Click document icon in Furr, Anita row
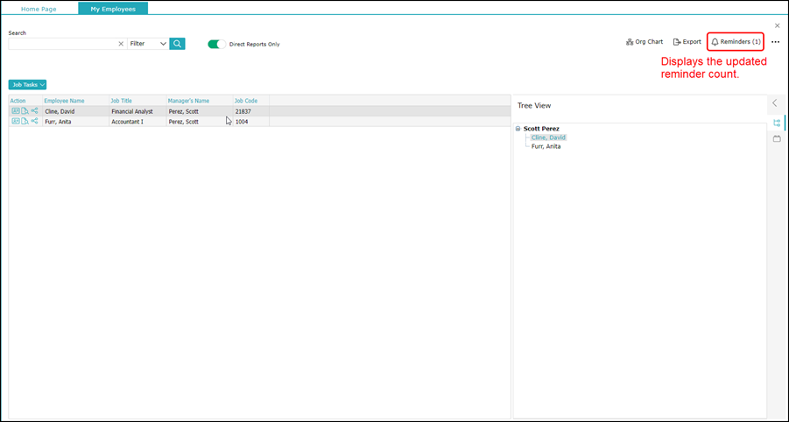The width and height of the screenshot is (789, 422). [x=25, y=122]
